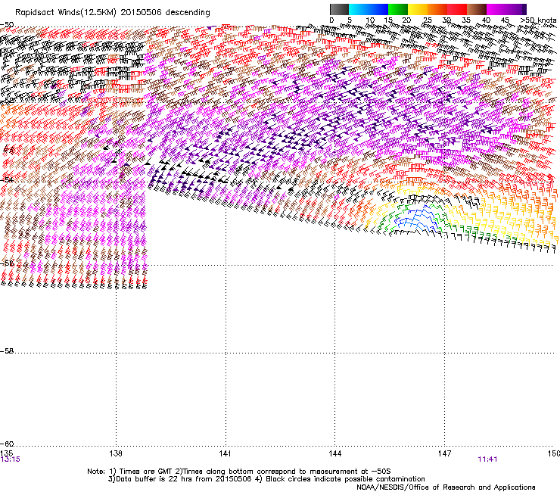Click the '135' longitude label

(7, 453)
